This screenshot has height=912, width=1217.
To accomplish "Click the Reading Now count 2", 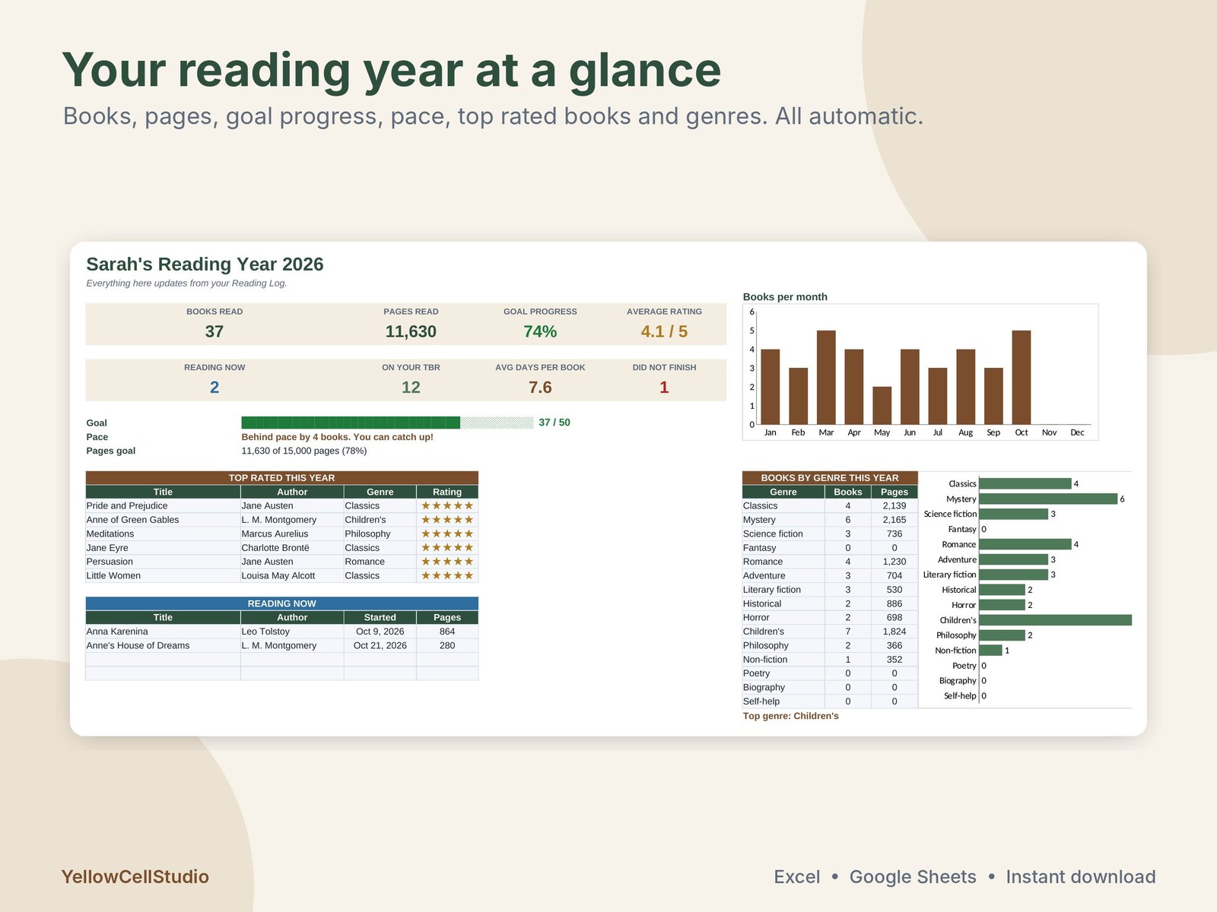I will (x=214, y=388).
